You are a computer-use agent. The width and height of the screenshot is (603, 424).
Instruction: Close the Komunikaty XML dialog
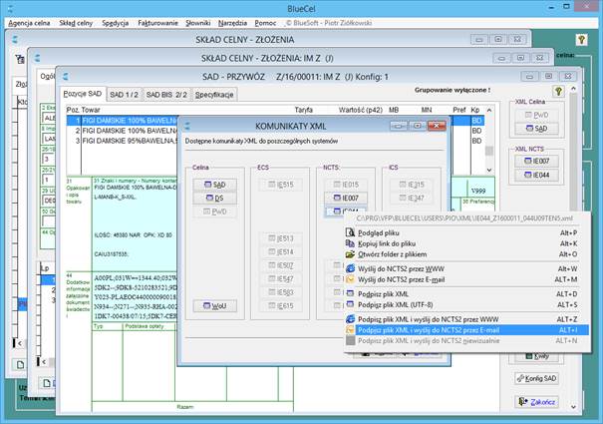[x=437, y=126]
